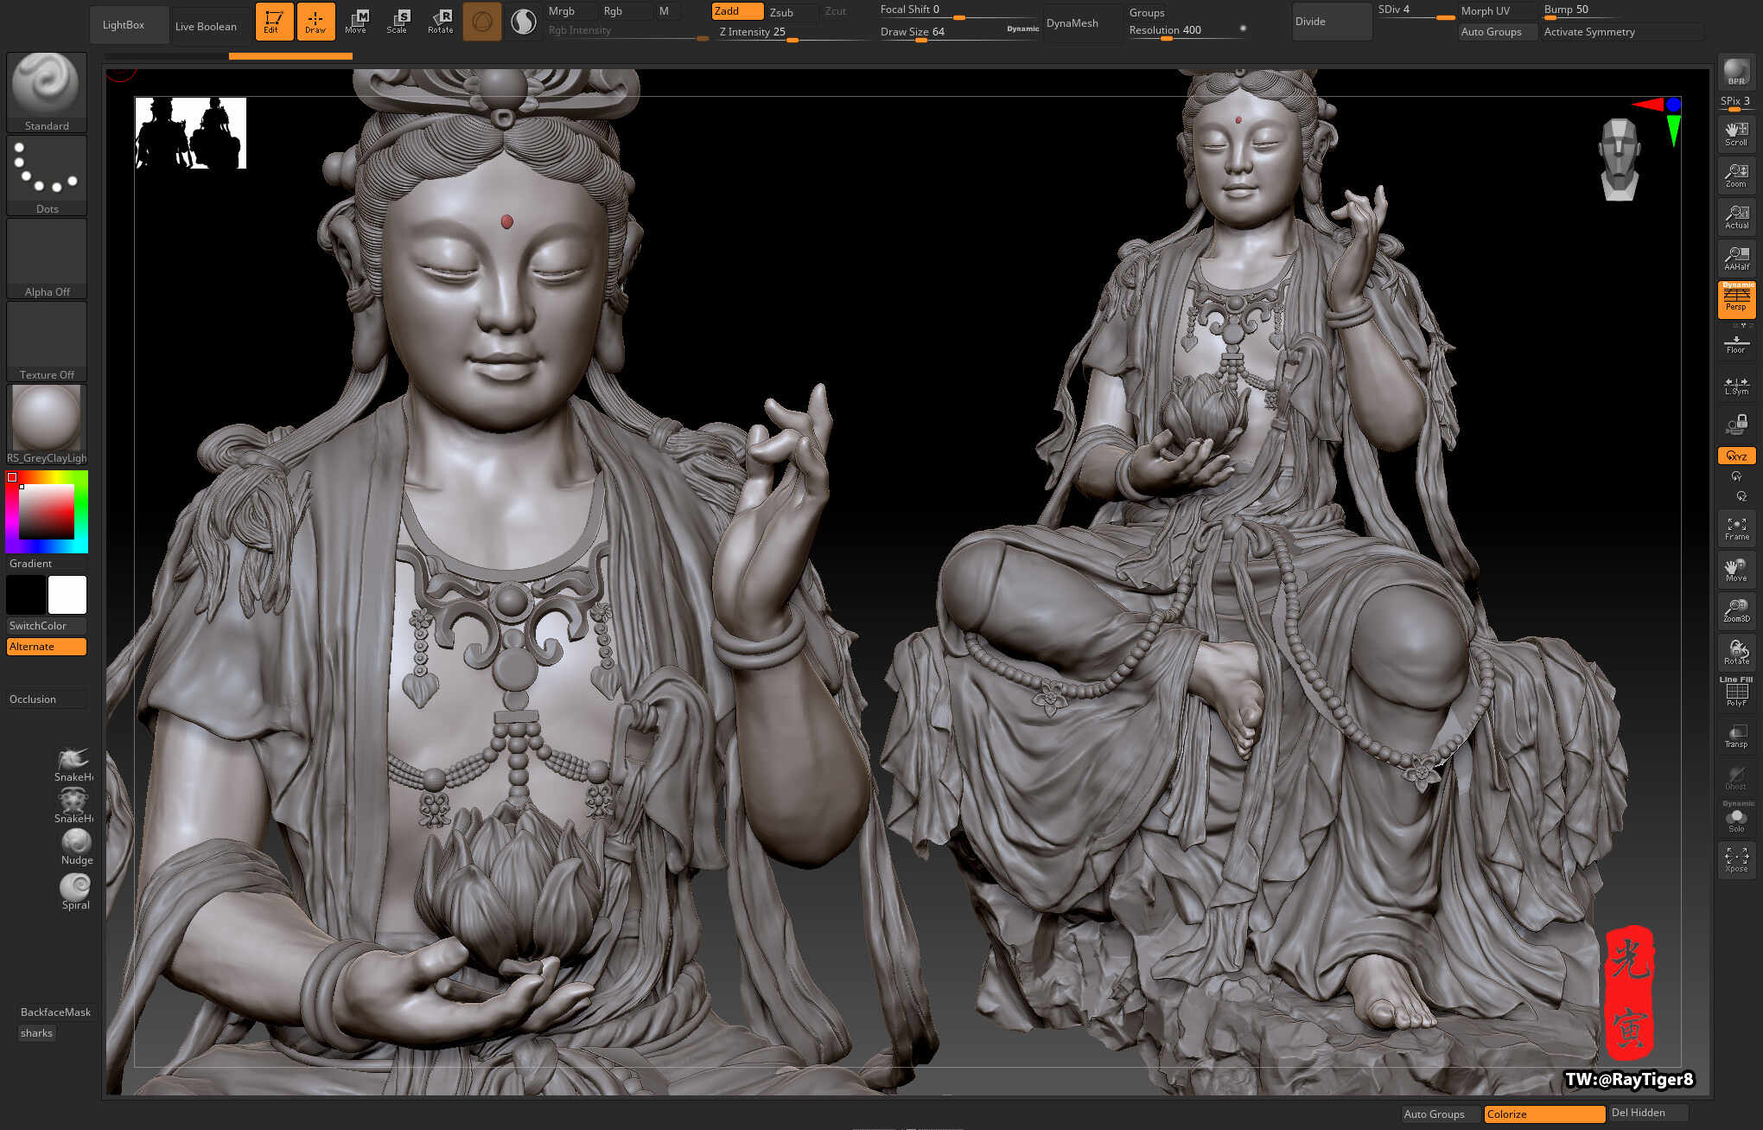Select the first SnakeHook brush
Image resolution: width=1763 pixels, height=1130 pixels.
[74, 764]
